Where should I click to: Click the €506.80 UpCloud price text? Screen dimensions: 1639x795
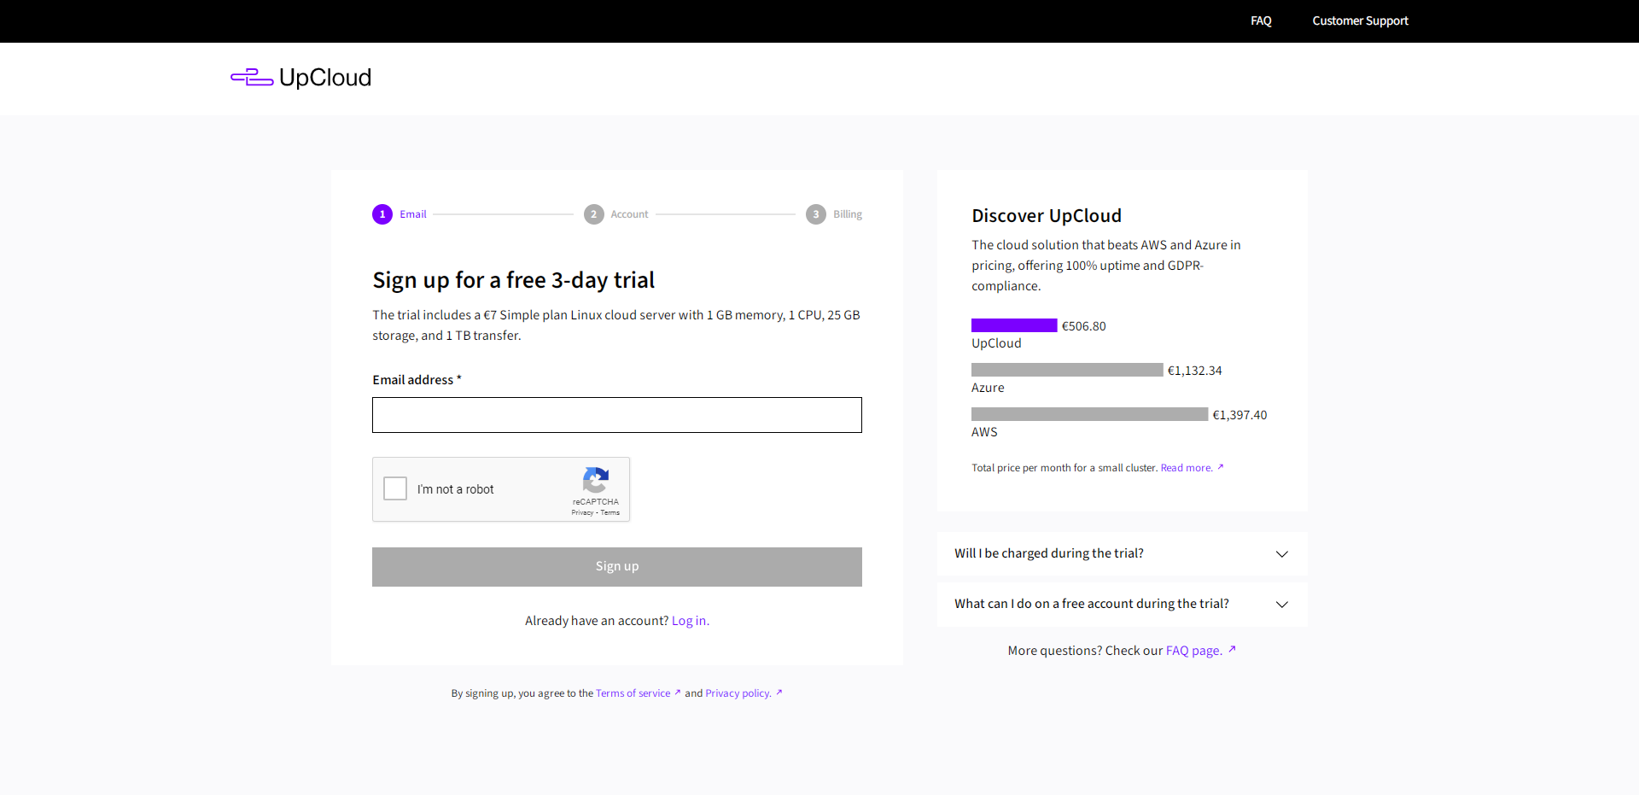[x=1083, y=326]
